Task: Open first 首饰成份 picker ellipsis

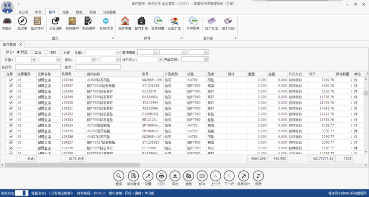Action: 156,52
